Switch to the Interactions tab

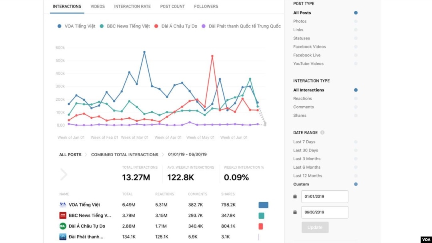[x=67, y=6]
